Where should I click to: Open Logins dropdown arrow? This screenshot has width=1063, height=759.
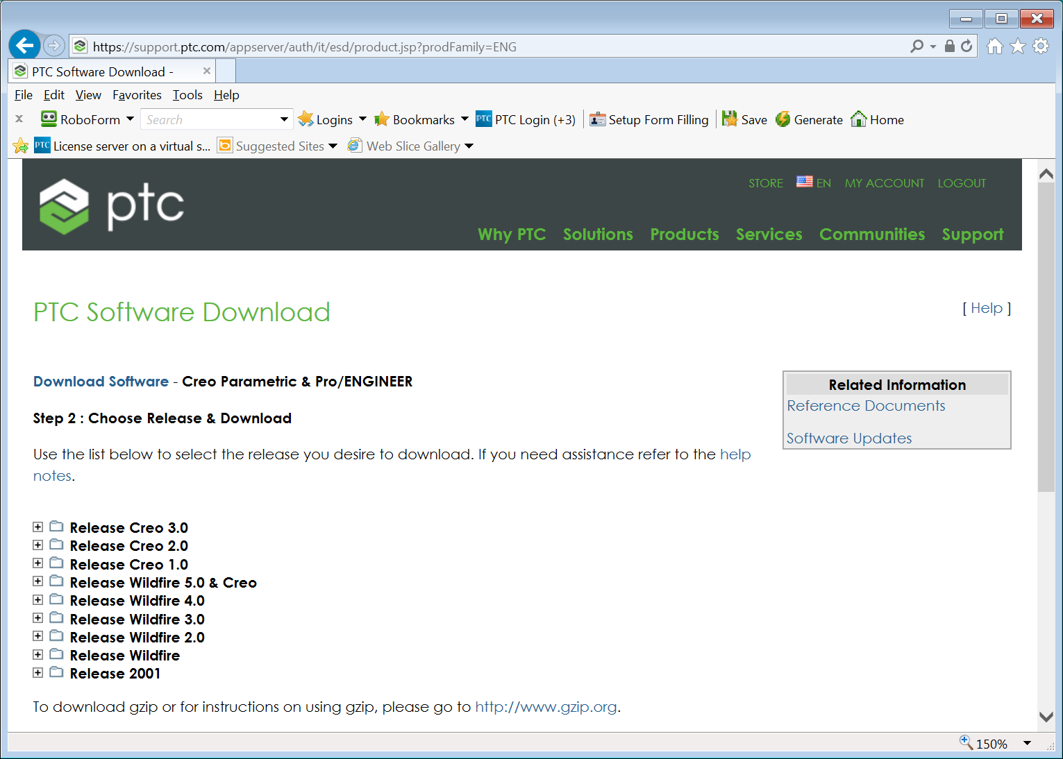362,119
